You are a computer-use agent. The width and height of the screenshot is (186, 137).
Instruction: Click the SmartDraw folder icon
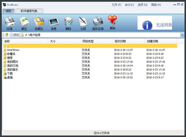(5, 50)
